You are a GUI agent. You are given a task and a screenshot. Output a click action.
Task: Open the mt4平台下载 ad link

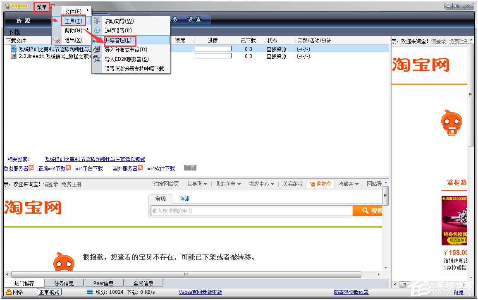[89, 168]
